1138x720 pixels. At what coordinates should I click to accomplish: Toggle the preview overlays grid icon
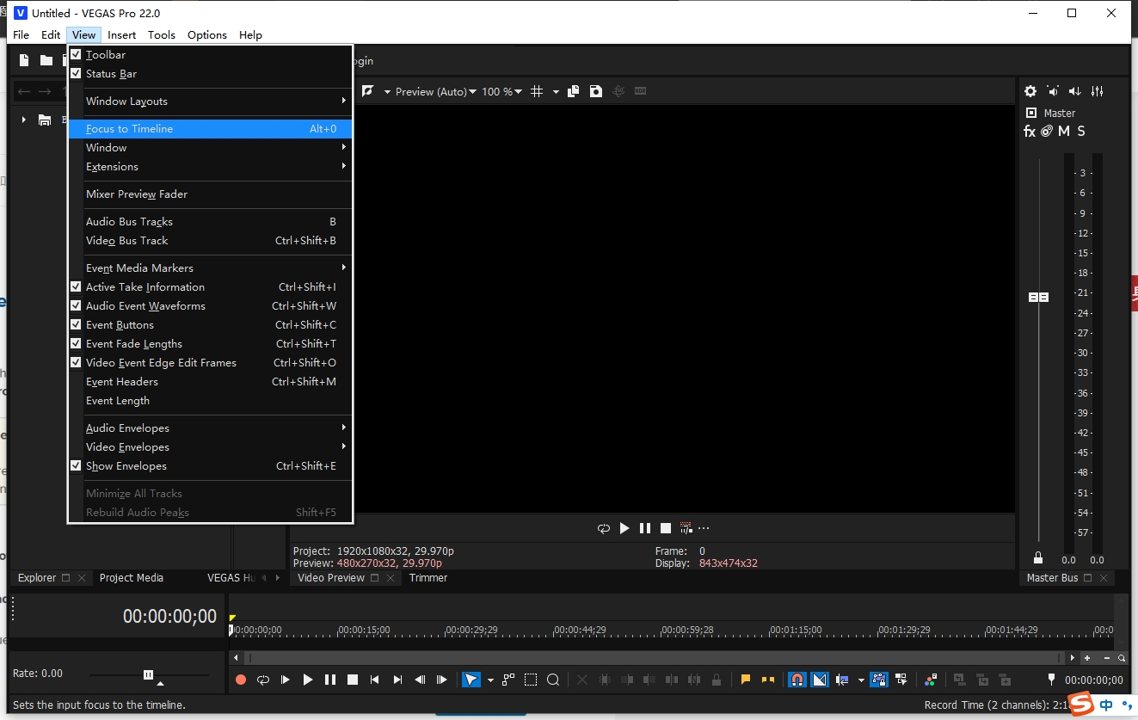(537, 91)
